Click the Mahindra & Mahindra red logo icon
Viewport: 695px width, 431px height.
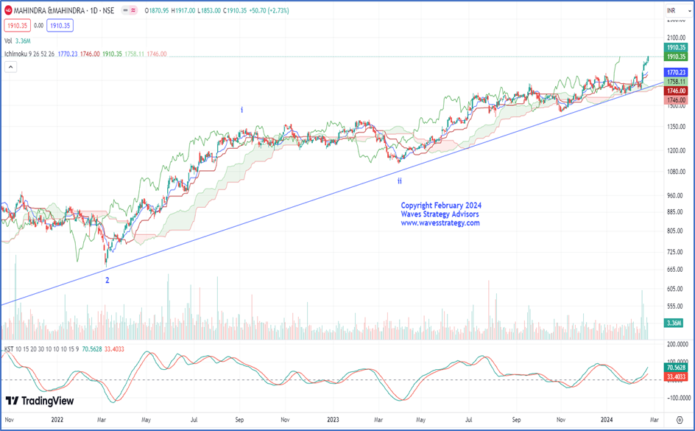point(8,10)
